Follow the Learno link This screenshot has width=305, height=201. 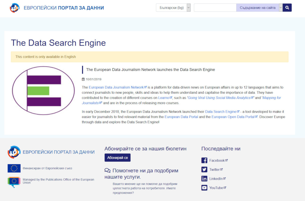(164, 98)
